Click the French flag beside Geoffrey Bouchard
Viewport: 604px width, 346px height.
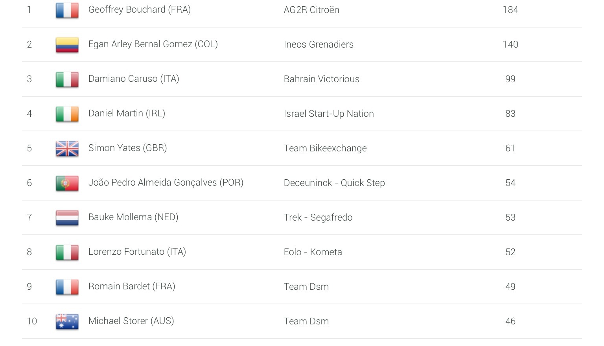coord(67,10)
